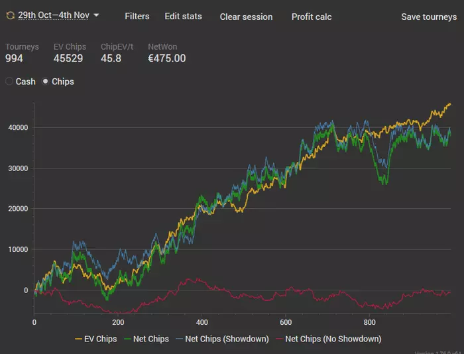Image resolution: width=464 pixels, height=354 pixels.
Task: Select the ChipEV/t stat 45.8
Action: [x=110, y=58]
